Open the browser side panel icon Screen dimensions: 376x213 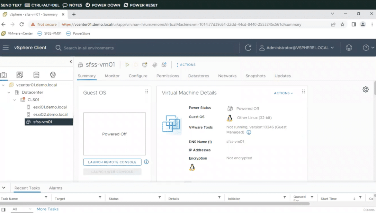(x=354, y=24)
